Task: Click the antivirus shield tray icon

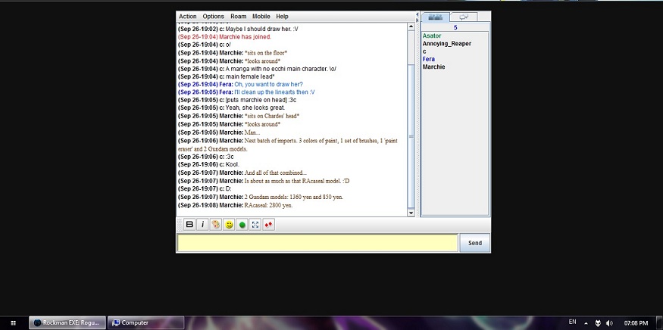Action: click(598, 323)
